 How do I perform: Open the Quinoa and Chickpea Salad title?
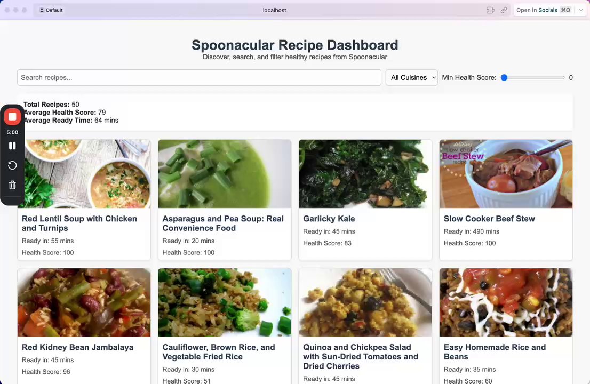(361, 357)
